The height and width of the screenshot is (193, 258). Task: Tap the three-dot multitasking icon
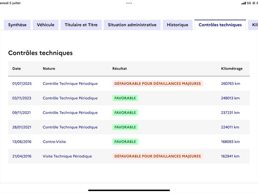click(129, 3)
